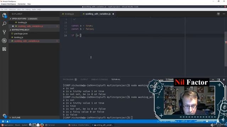The height and width of the screenshot is (127, 227).
Task: Switch to the Mozilla Firefox taskbar button
Action: point(79,125)
